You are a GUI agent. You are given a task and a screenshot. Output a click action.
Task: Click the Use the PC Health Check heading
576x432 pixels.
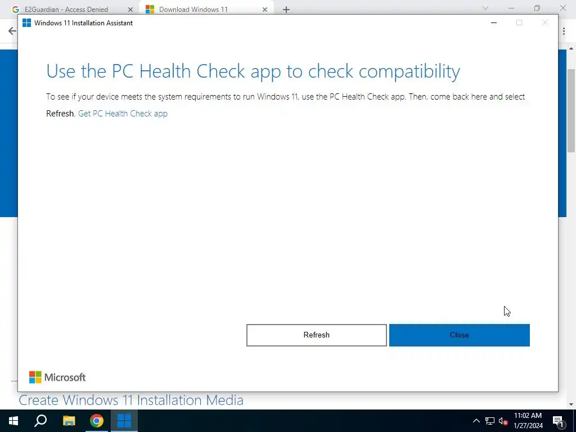(x=253, y=71)
